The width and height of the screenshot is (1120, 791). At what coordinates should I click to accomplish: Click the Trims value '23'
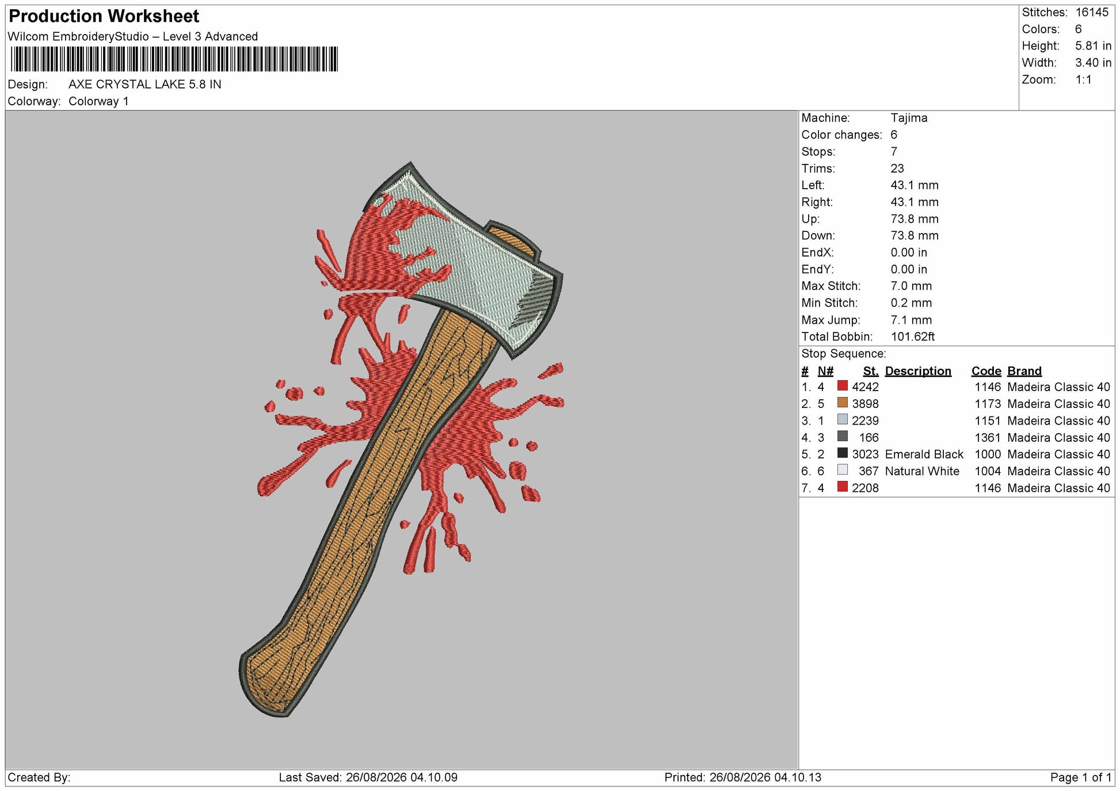pos(897,169)
